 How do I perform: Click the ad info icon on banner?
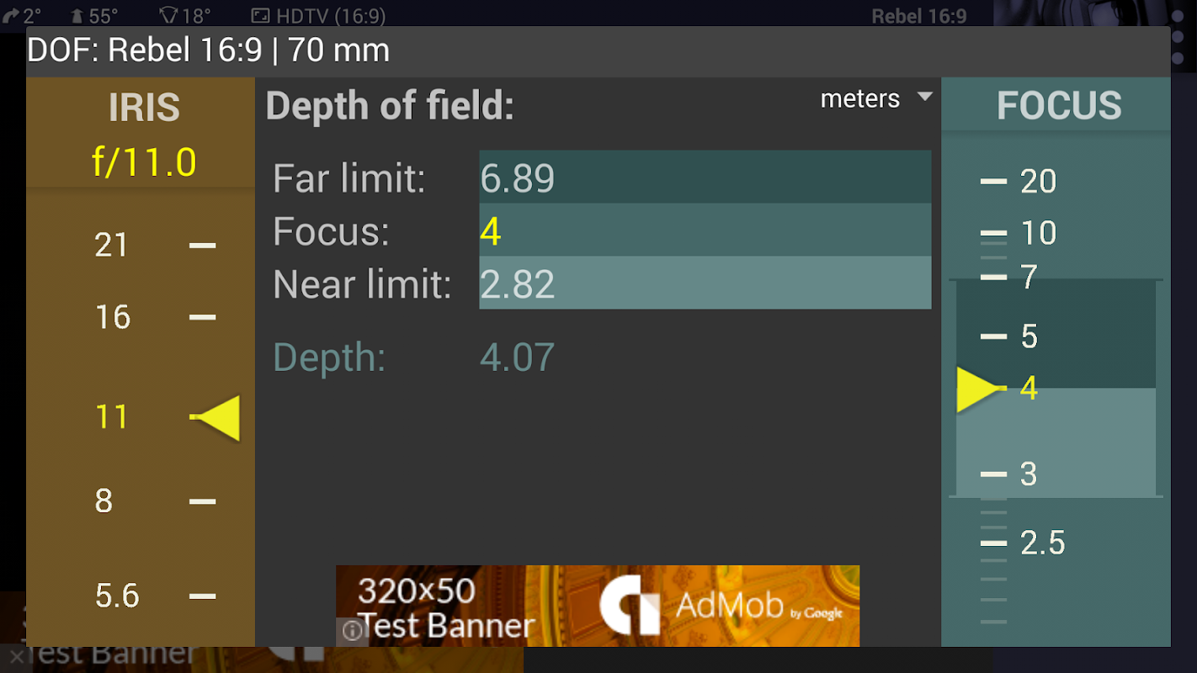coord(353,631)
